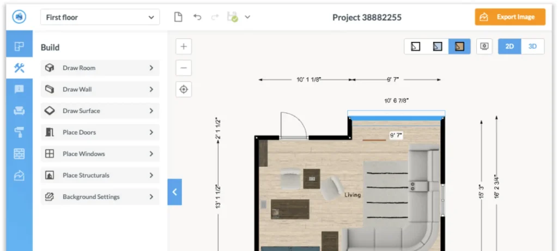Select the Build tools sidebar icon
This screenshot has width=558, height=251.
coord(19,68)
